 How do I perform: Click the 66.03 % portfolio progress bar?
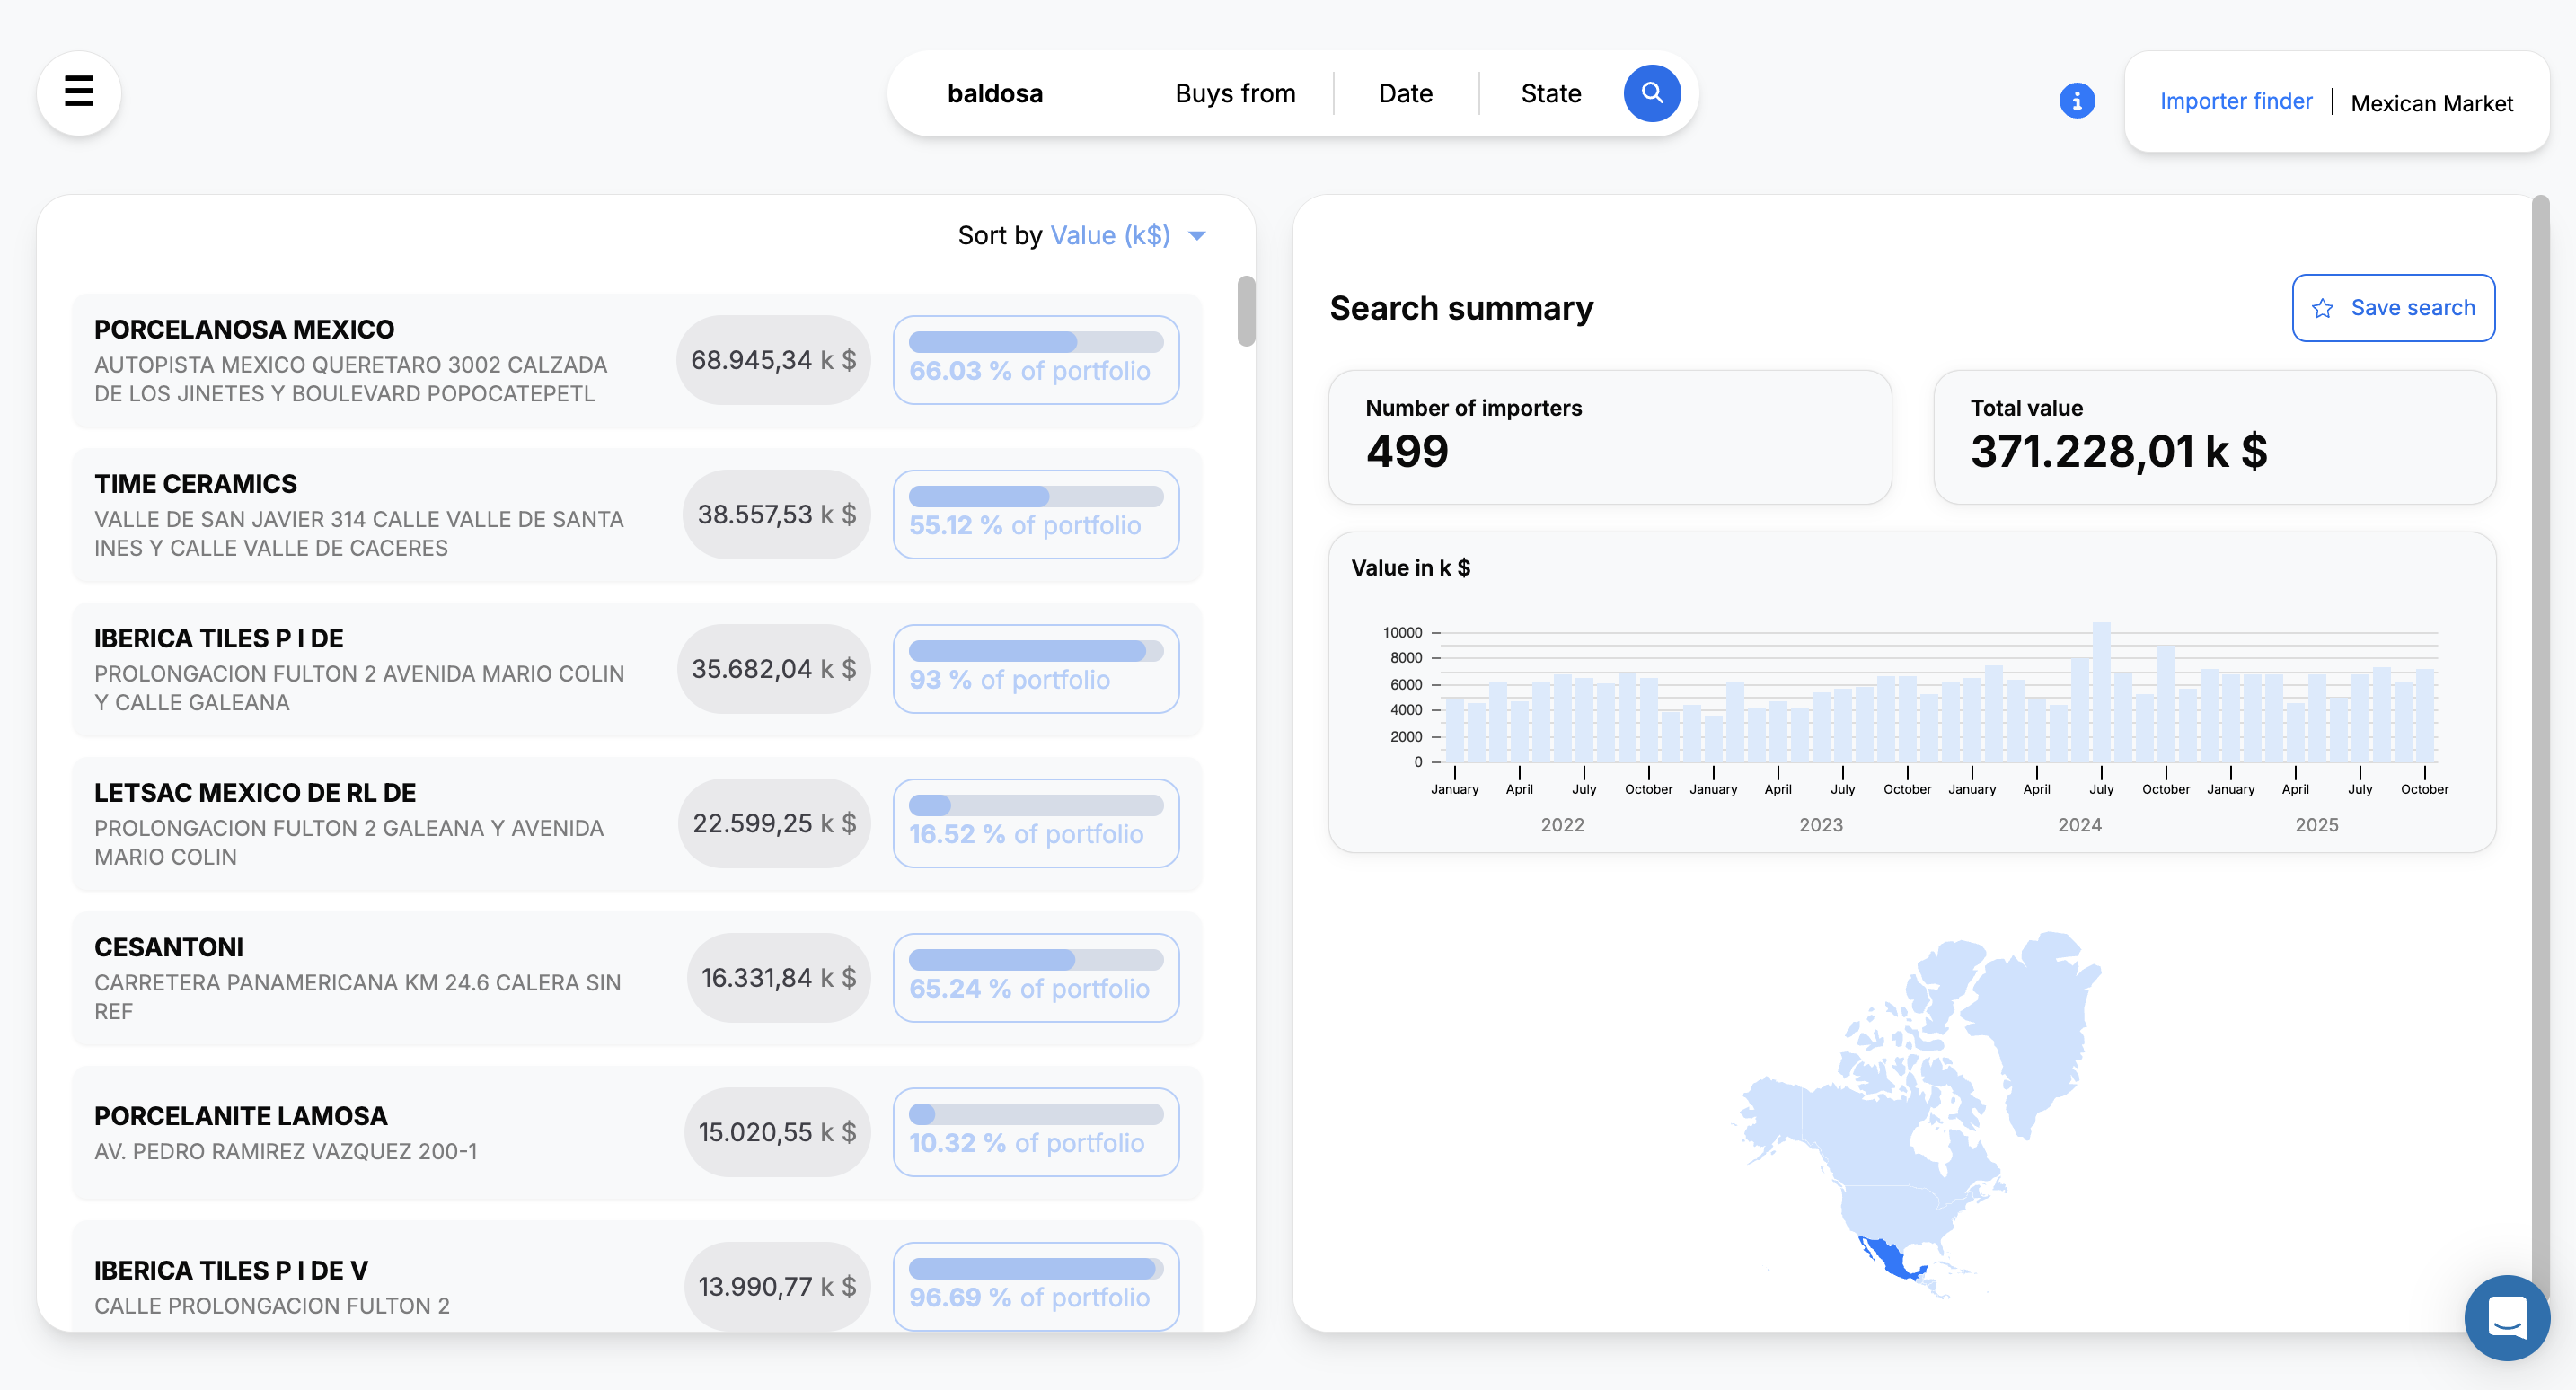(x=1035, y=342)
